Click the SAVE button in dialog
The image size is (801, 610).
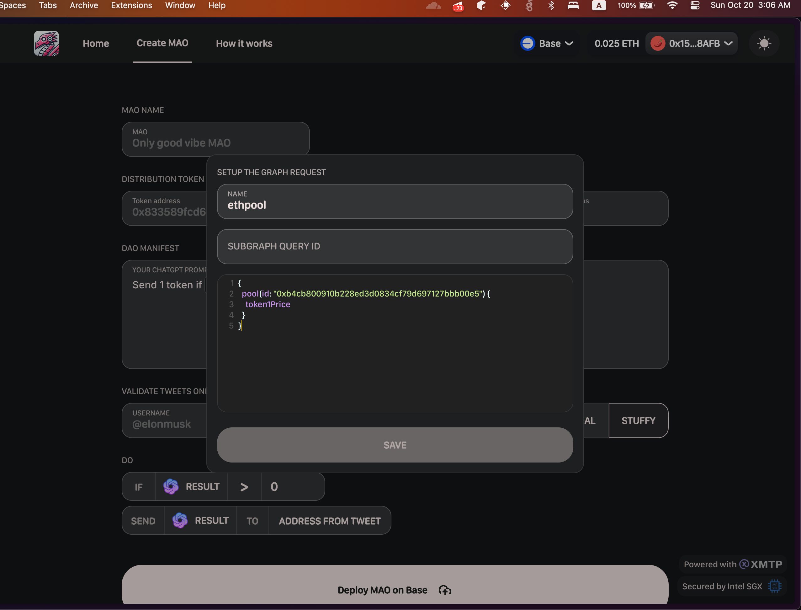[x=395, y=445]
